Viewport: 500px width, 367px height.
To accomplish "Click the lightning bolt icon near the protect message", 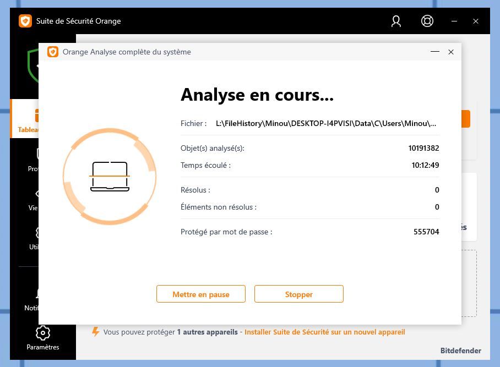I will pos(96,332).
